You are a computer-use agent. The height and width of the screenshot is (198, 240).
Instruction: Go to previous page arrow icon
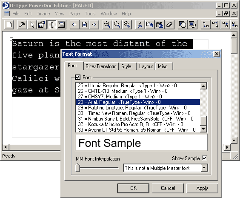74,25
